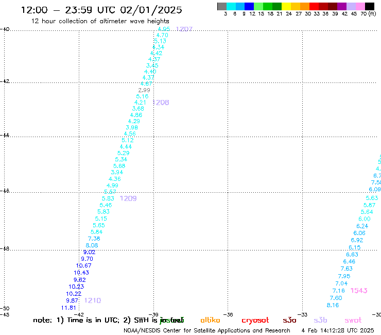The image size is (381, 335).
Task: Click the wave height value '3.45'
Action: 152,65
